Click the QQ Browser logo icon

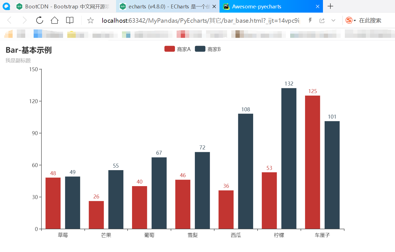click(6, 6)
